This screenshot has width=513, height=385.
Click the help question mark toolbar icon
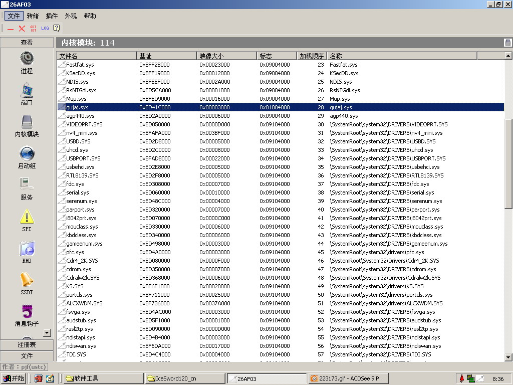point(57,28)
